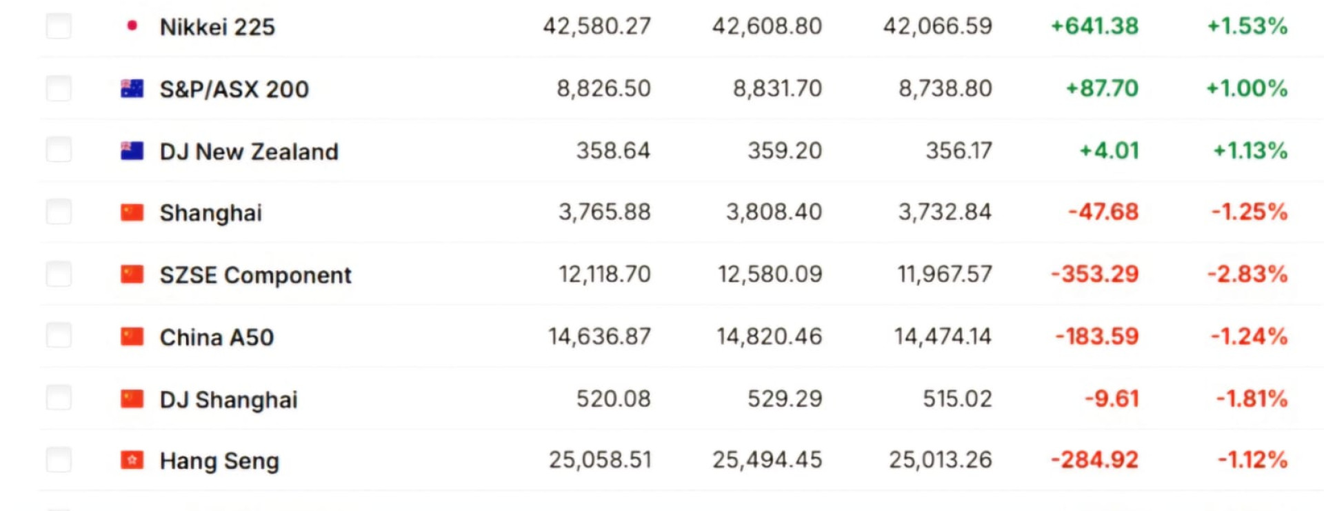Mark the Hang Seng row checkbox
The width and height of the screenshot is (1324, 511).
(x=59, y=459)
